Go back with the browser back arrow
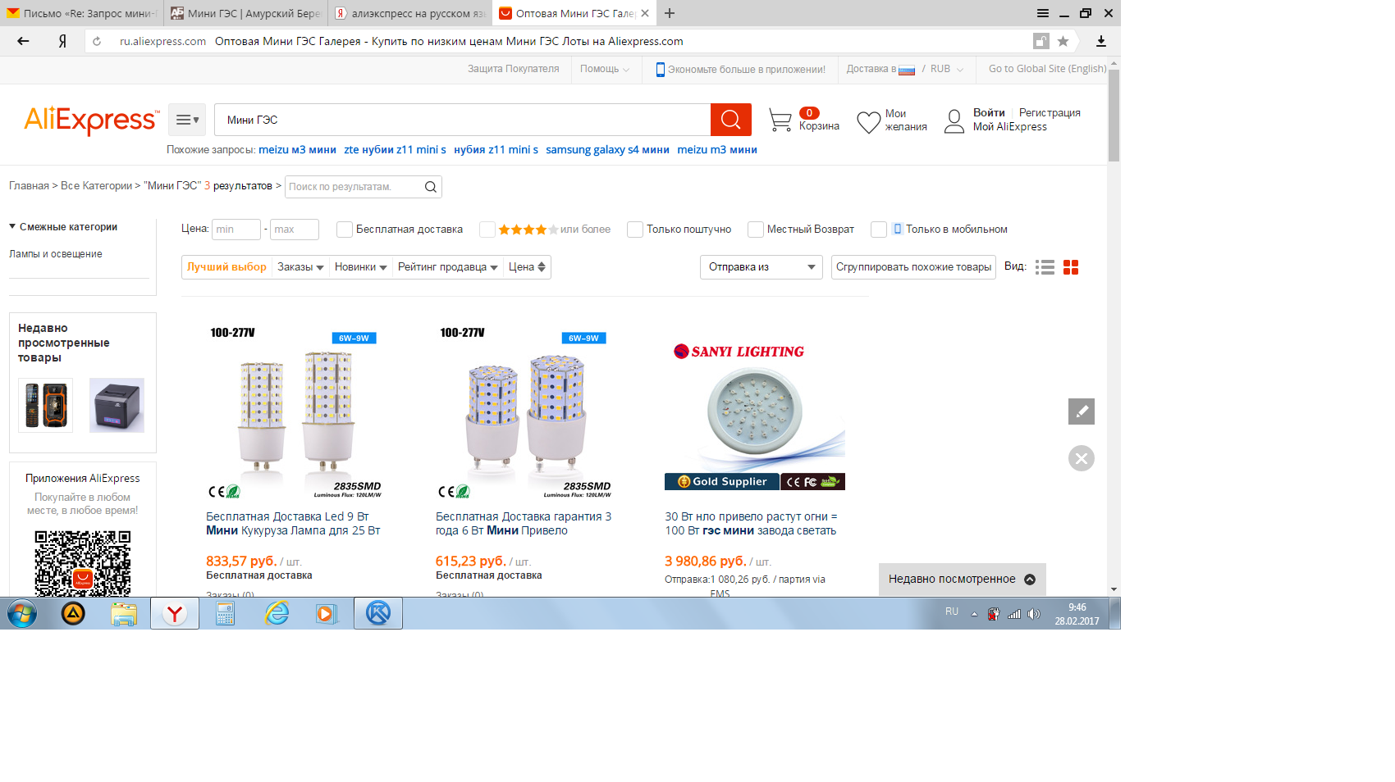The image size is (1395, 782). [23, 41]
